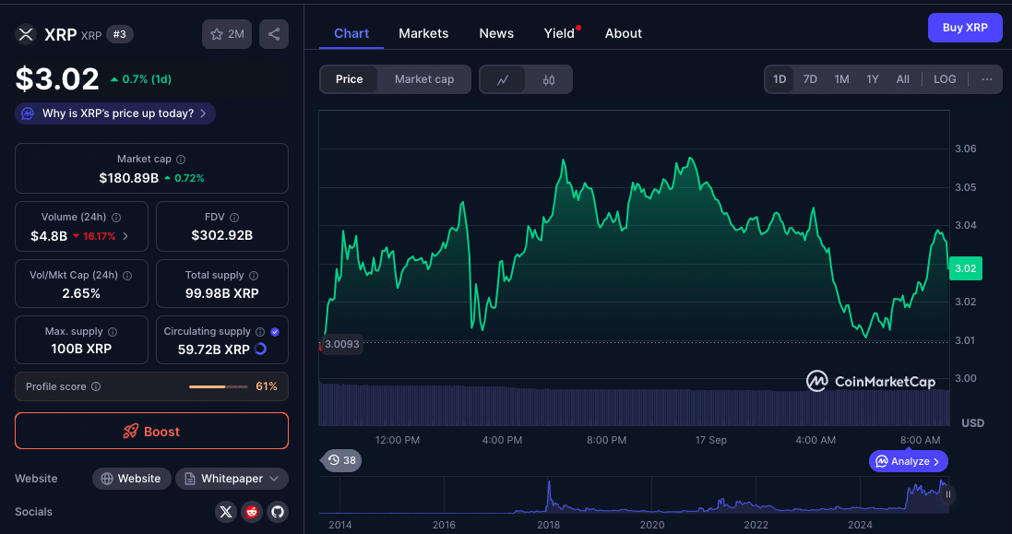Switch to line chart view
The height and width of the screenshot is (534, 1012).
click(503, 79)
